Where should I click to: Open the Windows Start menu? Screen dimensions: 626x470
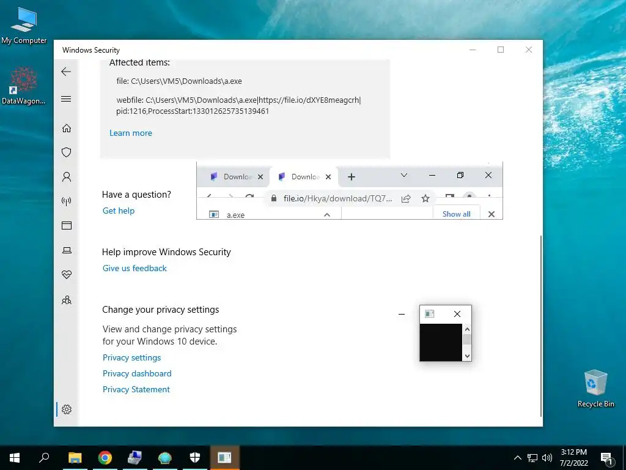[15, 458]
